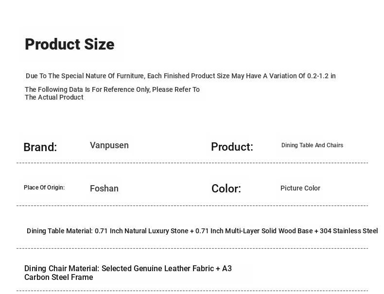Select the Foshan origin value
Image resolution: width=384 pixels, height=294 pixels.
pyautogui.click(x=104, y=189)
